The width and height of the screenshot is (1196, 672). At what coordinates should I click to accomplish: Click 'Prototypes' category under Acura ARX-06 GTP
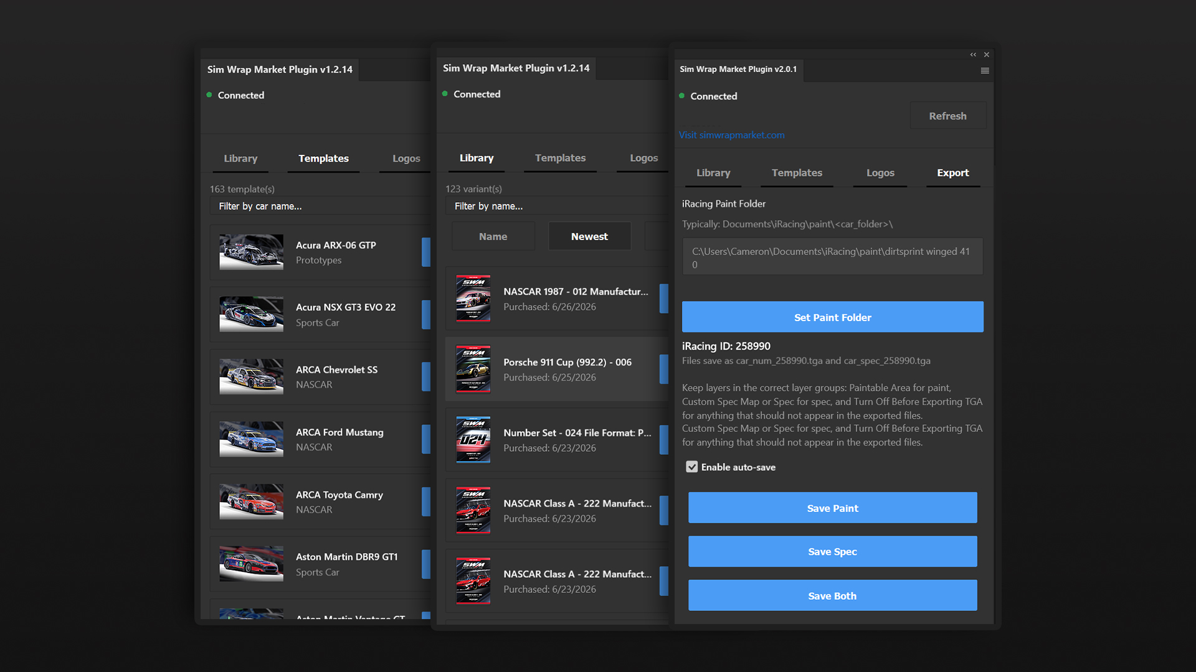click(318, 260)
